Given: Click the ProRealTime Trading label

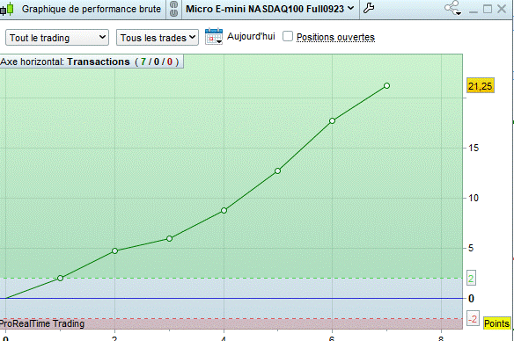Looking at the screenshot, I should tap(42, 323).
